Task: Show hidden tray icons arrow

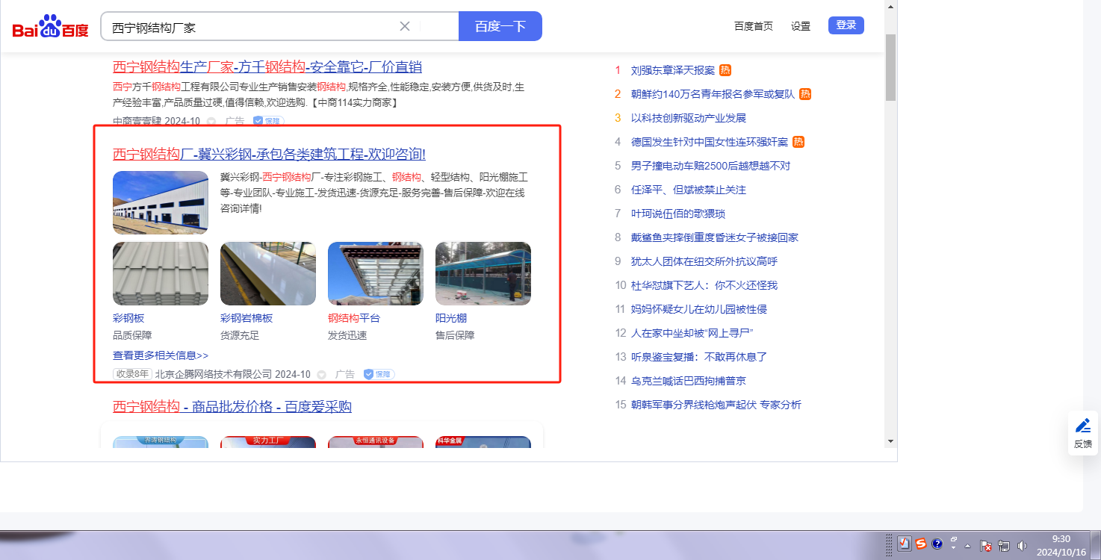Action: (968, 546)
